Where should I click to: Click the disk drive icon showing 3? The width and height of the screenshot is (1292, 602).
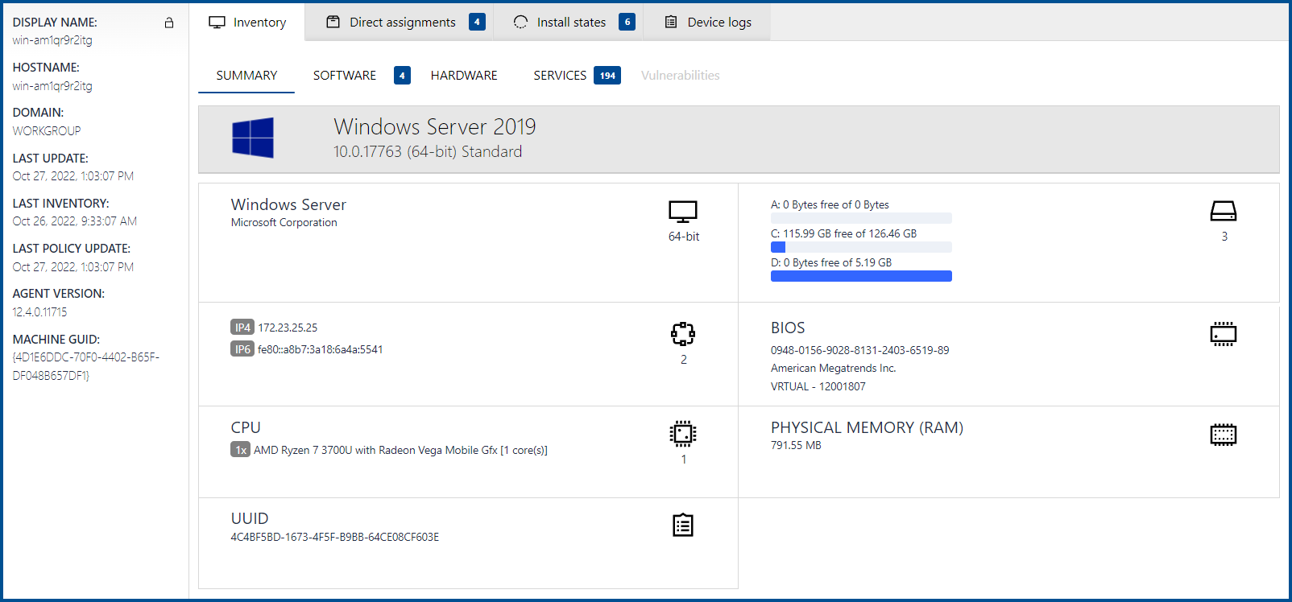(1223, 212)
